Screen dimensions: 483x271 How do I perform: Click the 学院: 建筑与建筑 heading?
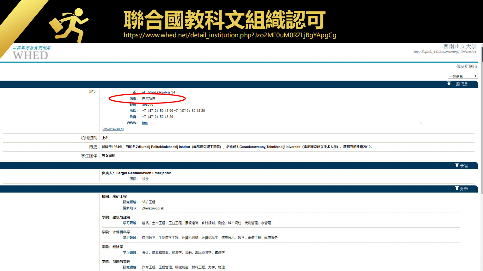[116, 217]
